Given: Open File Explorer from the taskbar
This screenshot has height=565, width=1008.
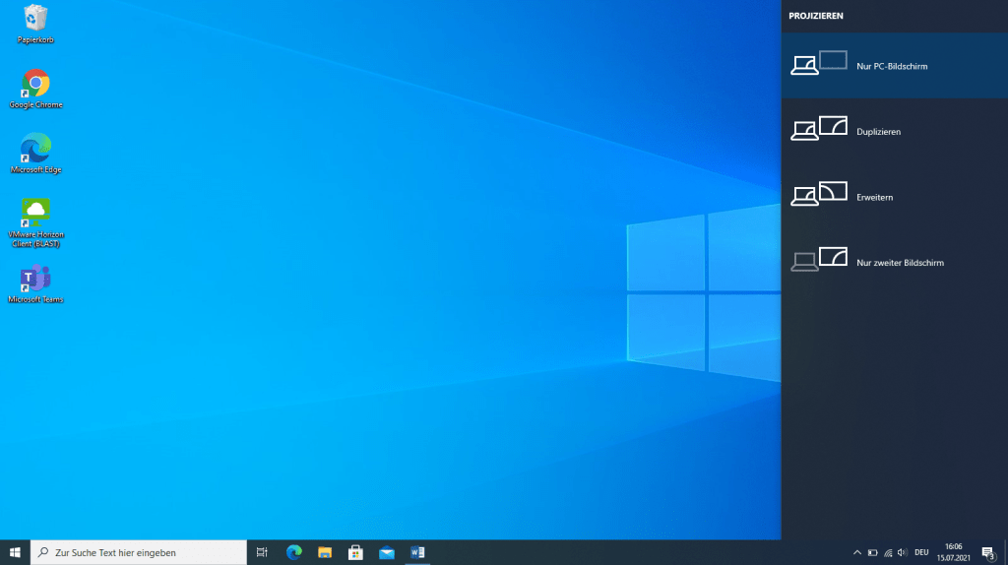Looking at the screenshot, I should point(325,552).
